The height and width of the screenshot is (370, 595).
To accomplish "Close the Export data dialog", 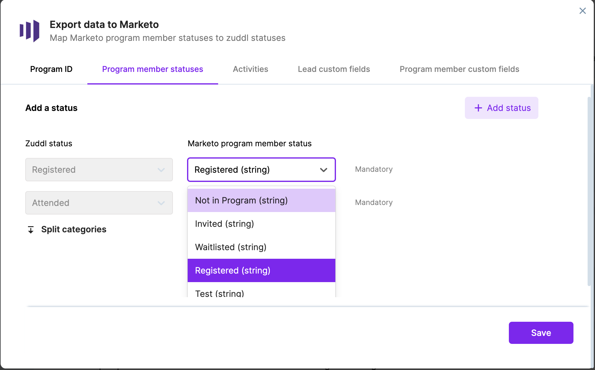I will pyautogui.click(x=582, y=11).
